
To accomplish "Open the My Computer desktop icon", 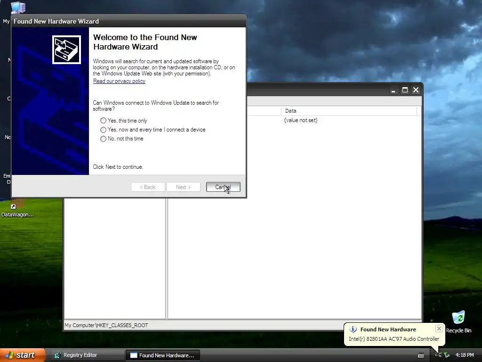I will pyautogui.click(x=18, y=7).
